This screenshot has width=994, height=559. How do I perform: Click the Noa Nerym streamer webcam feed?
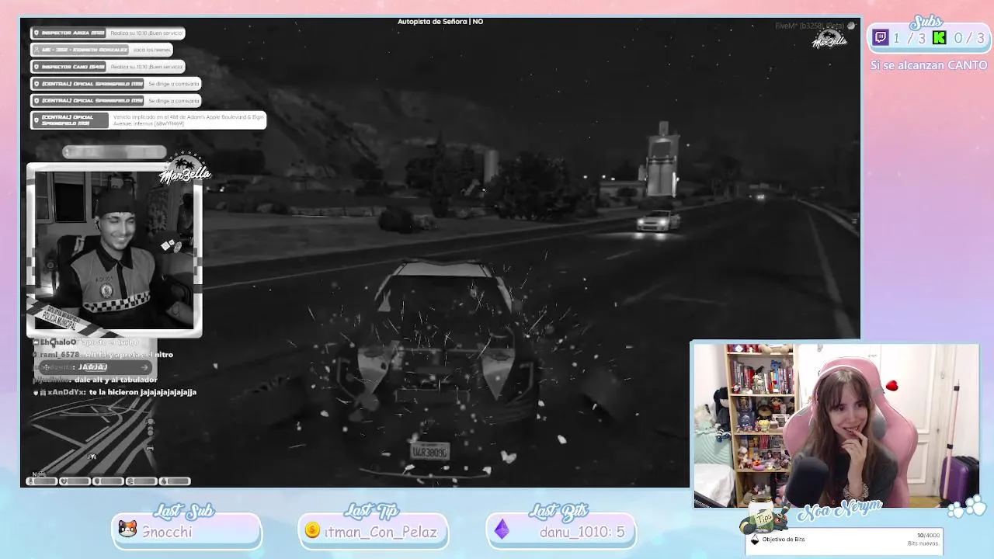836,425
